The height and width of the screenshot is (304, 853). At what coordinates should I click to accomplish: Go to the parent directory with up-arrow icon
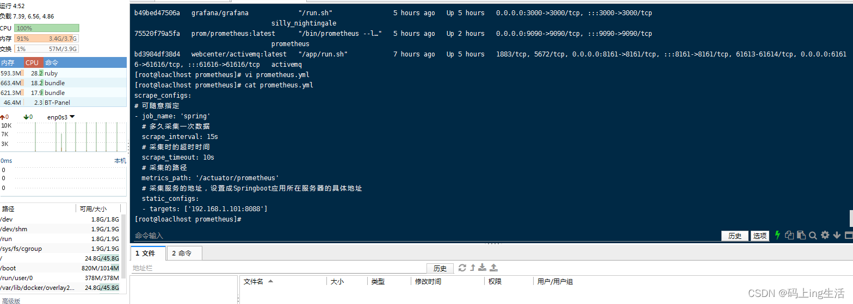coord(472,268)
